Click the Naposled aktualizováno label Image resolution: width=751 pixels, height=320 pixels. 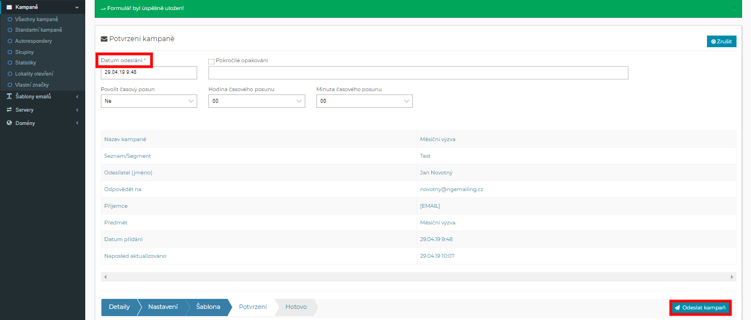point(135,256)
